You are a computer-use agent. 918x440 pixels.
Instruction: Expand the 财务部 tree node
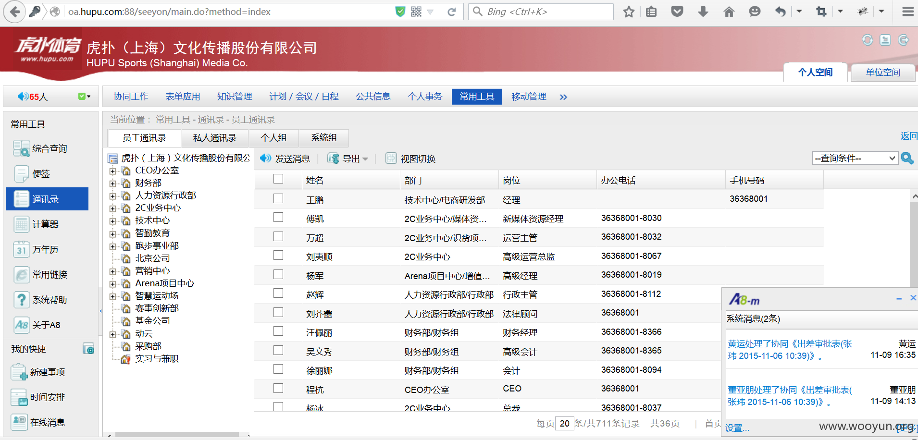click(112, 183)
